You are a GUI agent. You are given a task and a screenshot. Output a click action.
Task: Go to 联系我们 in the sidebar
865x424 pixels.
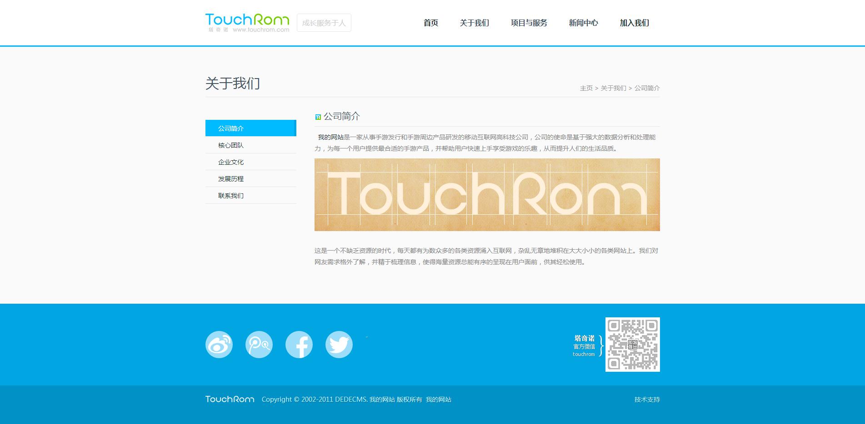[231, 196]
